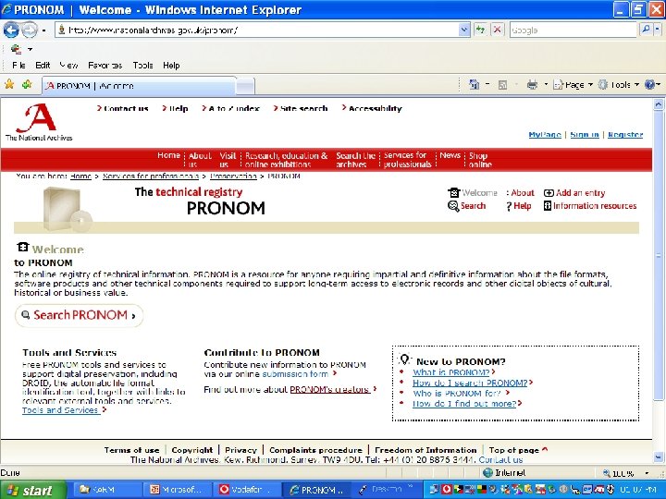Open search provider dropdown arrow
Screen dimensions: 666x499
(x=658, y=30)
